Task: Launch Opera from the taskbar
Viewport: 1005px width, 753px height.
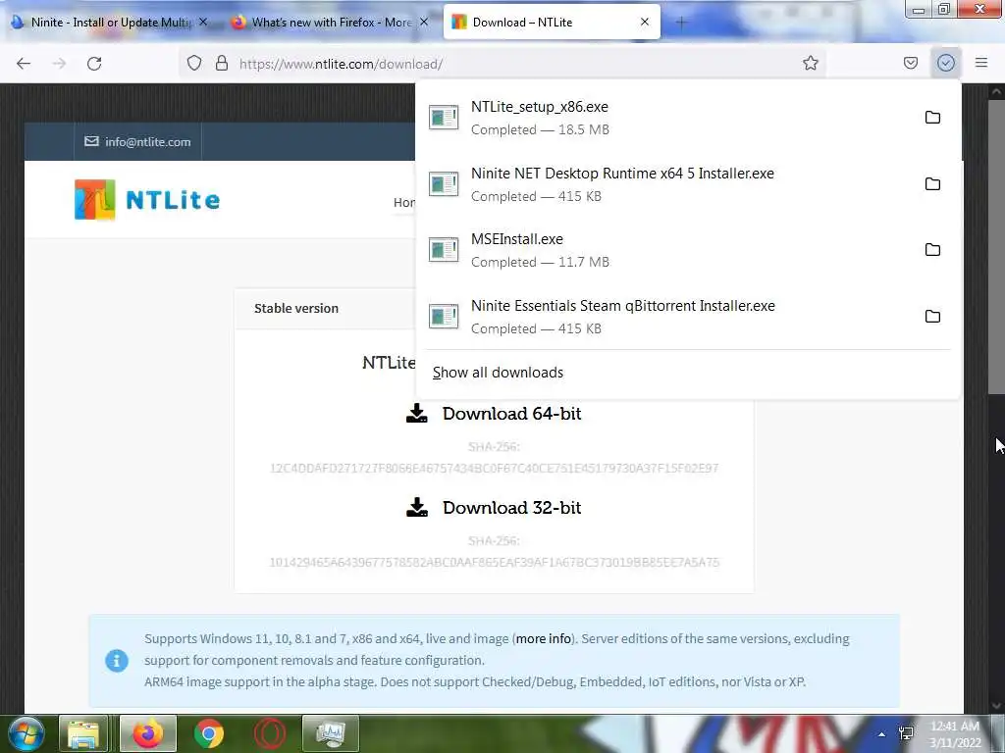Action: (x=270, y=733)
